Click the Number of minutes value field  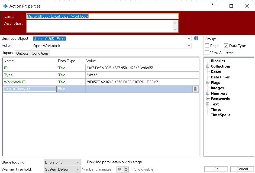click(121, 169)
